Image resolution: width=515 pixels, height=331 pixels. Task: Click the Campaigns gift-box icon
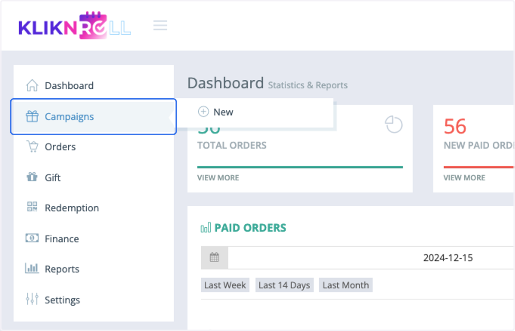point(32,116)
